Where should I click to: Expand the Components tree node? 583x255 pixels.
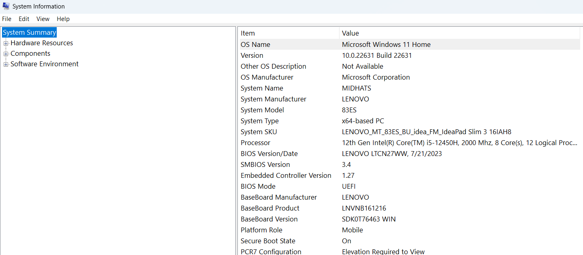tap(6, 53)
